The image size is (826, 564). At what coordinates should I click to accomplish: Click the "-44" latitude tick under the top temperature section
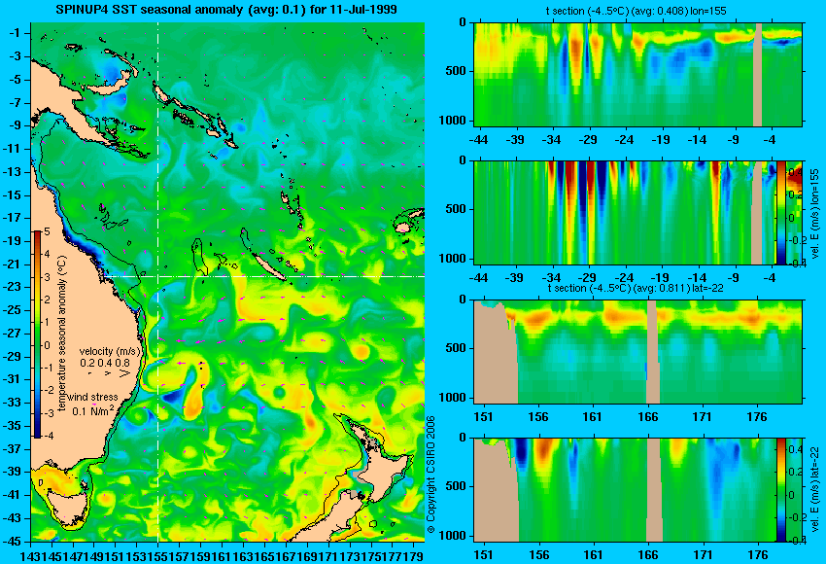[478, 140]
